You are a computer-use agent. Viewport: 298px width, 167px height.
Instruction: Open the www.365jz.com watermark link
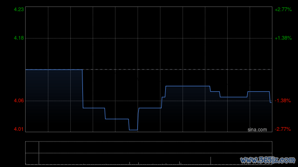[x=268, y=160]
